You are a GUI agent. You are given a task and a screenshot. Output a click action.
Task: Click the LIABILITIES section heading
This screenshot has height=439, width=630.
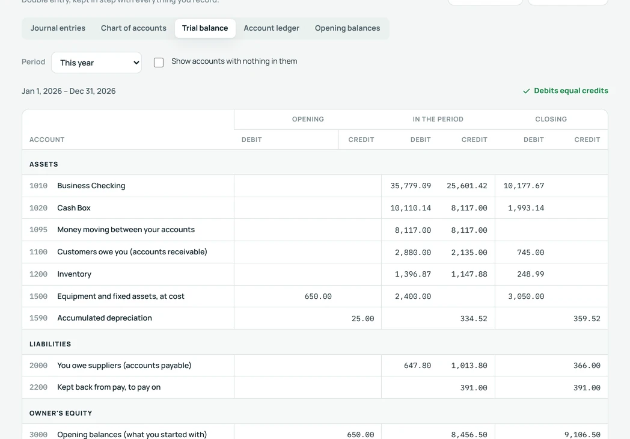[x=50, y=344]
